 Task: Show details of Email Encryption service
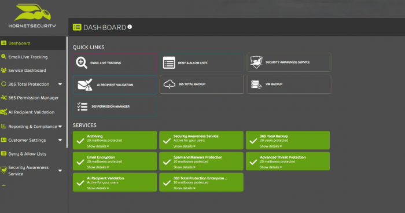coord(98,167)
